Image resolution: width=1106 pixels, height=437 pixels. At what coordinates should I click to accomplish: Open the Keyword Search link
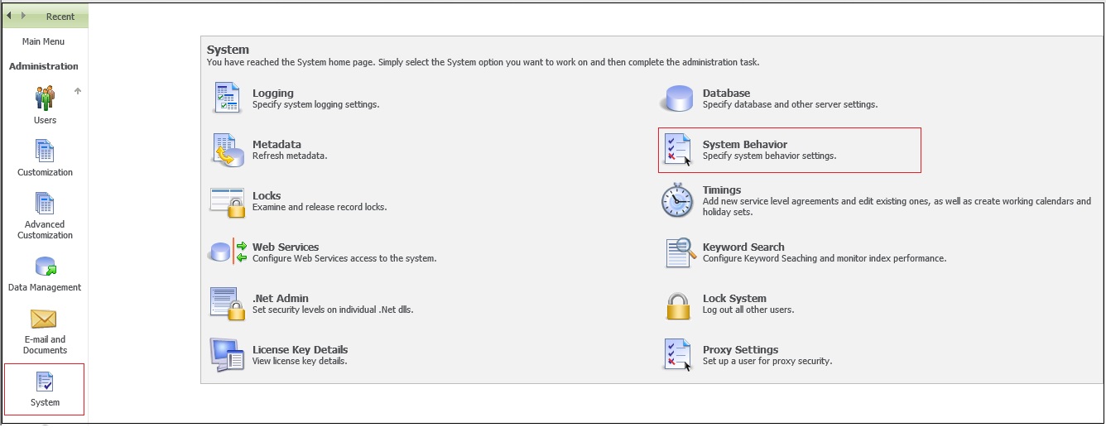click(x=743, y=247)
